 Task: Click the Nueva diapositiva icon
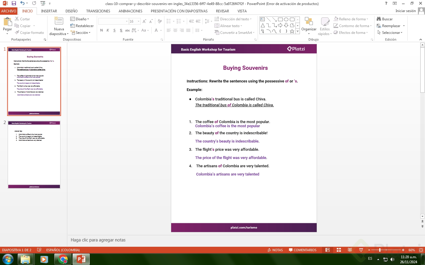coord(59,22)
